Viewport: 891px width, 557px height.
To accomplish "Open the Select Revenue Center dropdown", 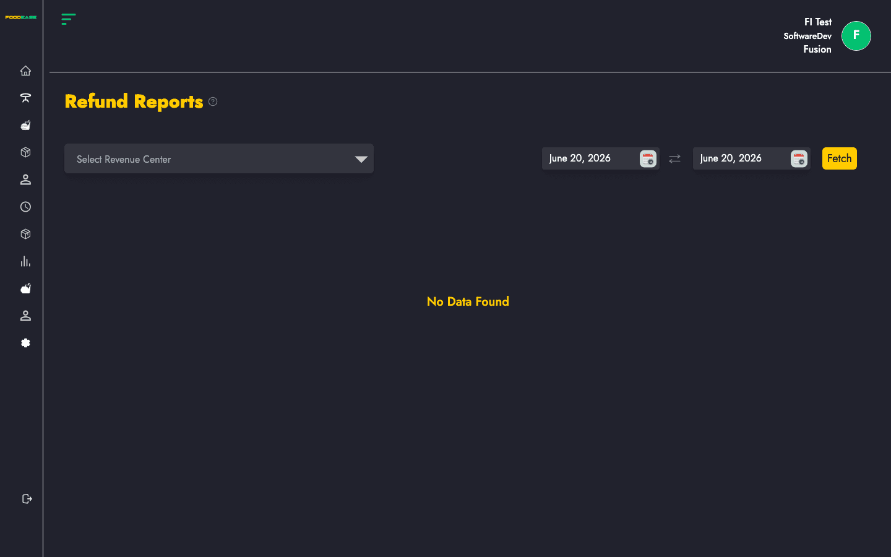I will click(x=219, y=159).
